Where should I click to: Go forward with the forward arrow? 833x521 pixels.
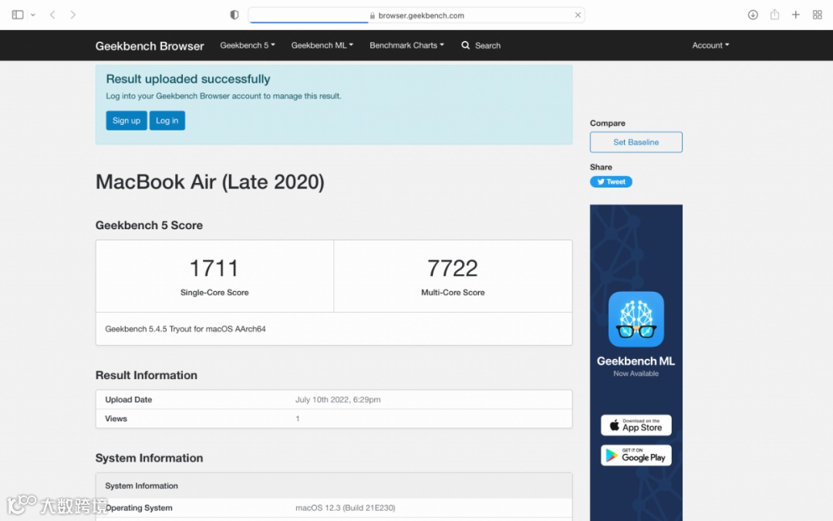click(73, 15)
